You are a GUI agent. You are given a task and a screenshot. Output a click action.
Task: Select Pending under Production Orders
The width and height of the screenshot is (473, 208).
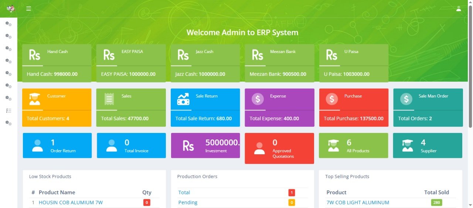point(188,202)
